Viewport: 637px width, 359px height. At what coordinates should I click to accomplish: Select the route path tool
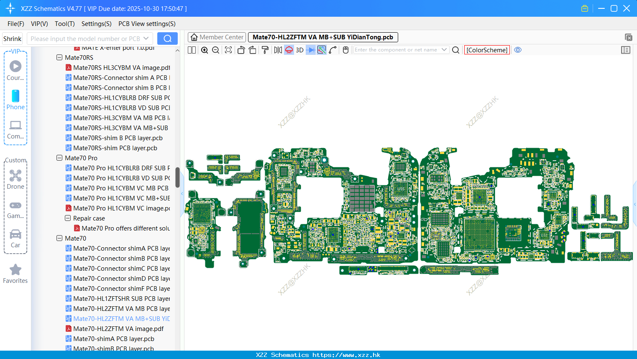[333, 50]
